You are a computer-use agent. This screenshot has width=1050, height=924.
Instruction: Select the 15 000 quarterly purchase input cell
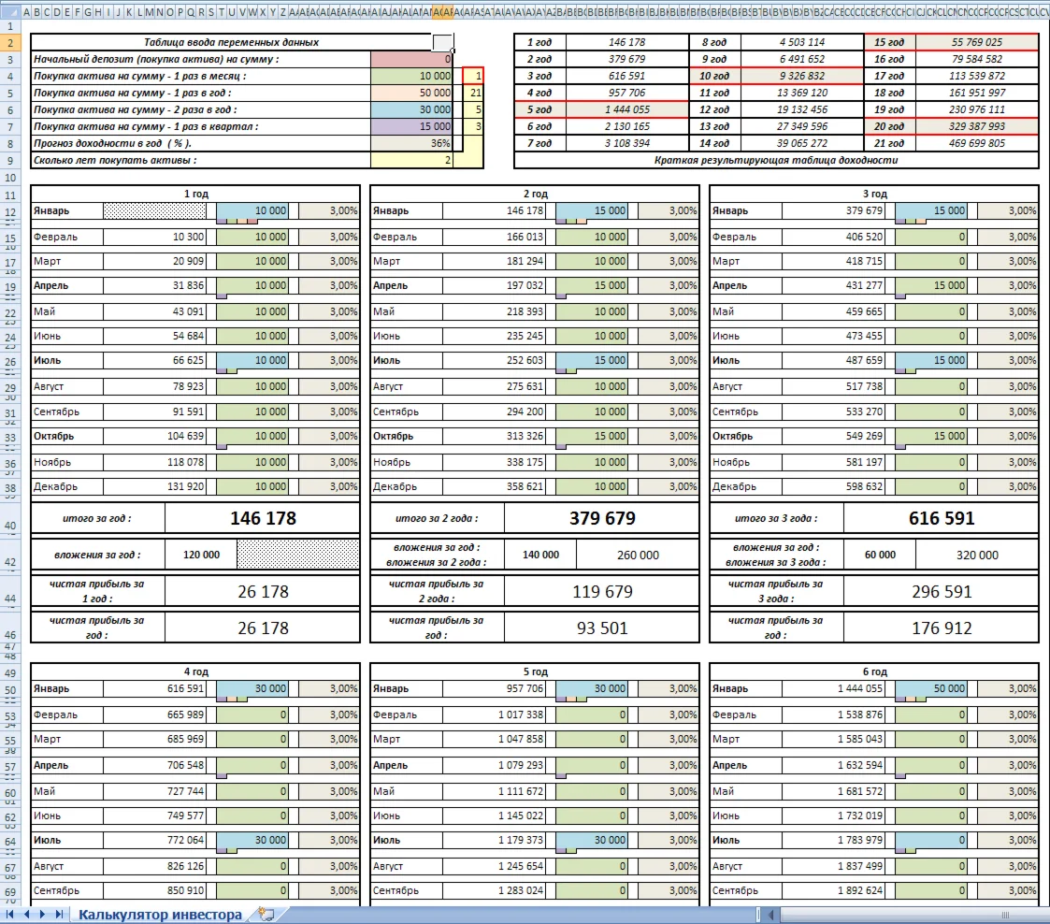411,126
